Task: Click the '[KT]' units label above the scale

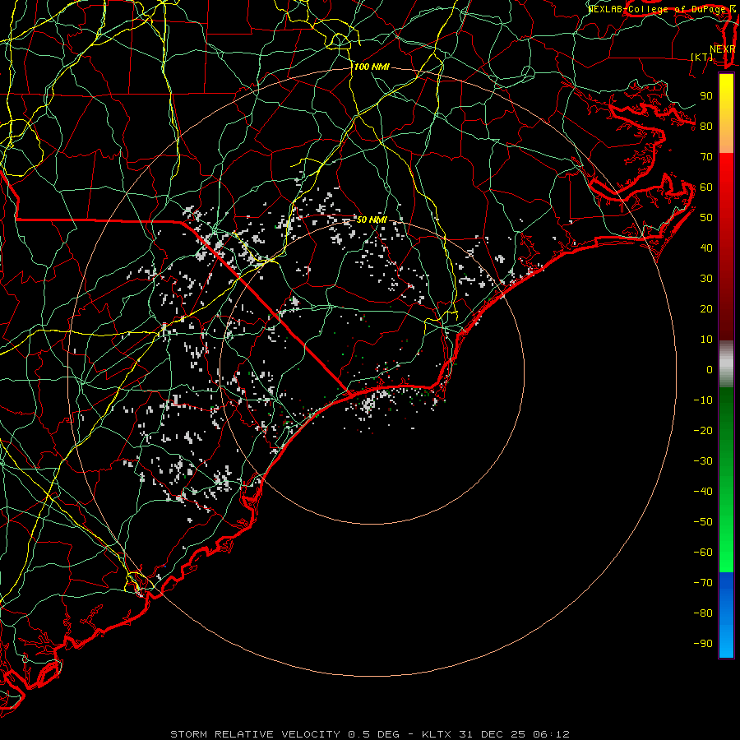Action: (701, 57)
